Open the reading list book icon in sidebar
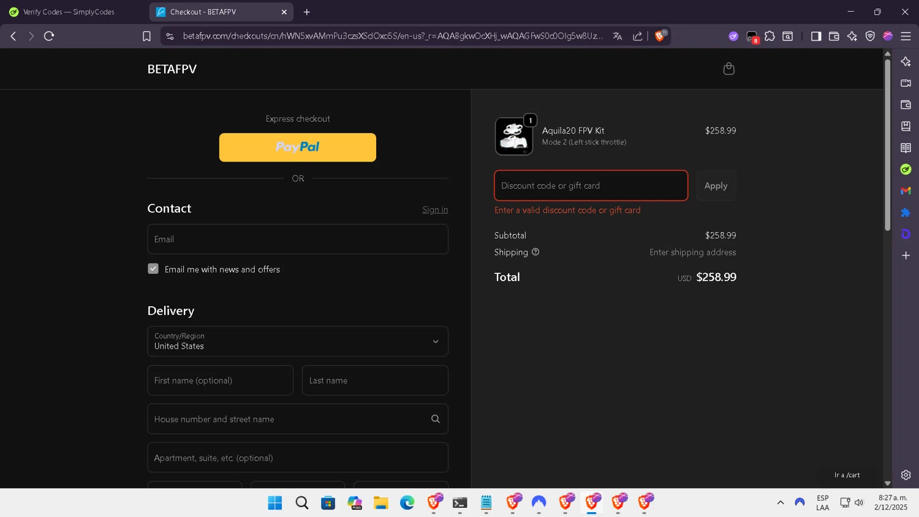The image size is (919, 517). point(906,148)
